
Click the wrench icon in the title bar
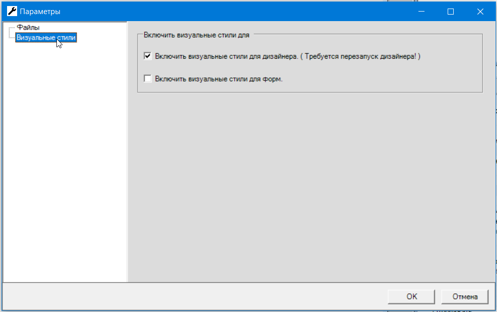pos(12,11)
